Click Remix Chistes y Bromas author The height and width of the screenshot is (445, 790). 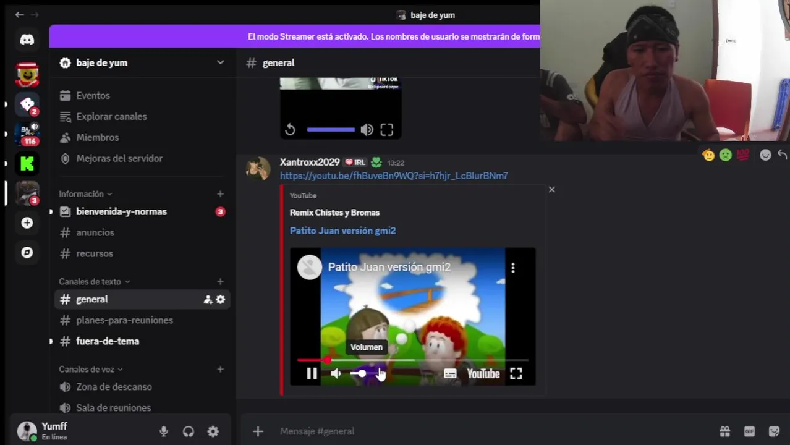pos(334,213)
